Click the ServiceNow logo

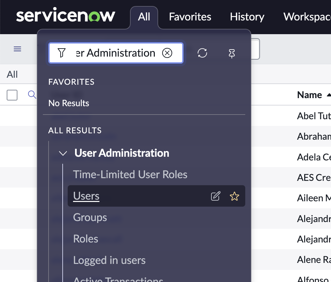point(66,15)
